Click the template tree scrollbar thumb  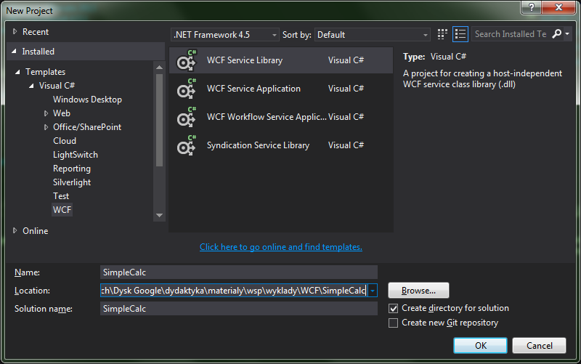tap(159, 120)
